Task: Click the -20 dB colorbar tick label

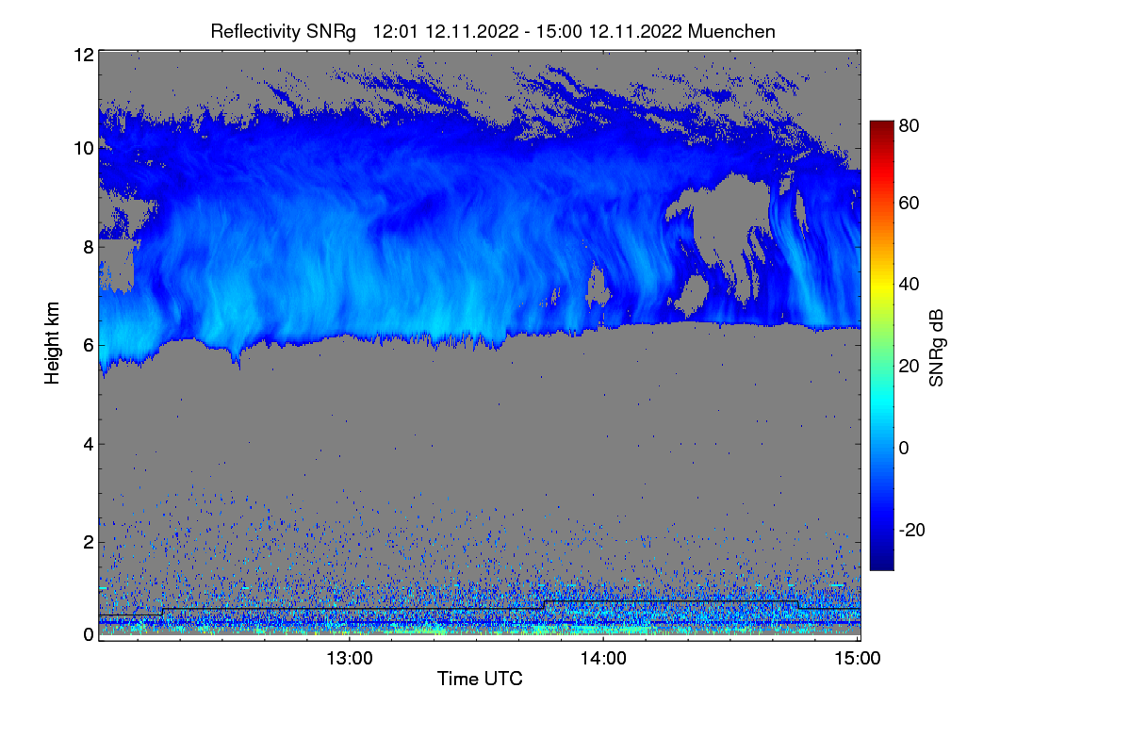Action: pos(911,530)
